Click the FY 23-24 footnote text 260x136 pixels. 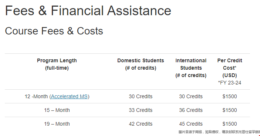pos(230,83)
